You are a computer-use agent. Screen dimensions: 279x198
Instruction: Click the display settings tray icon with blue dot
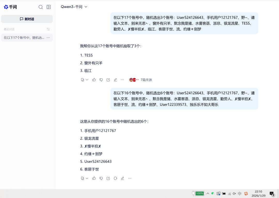click(219, 194)
